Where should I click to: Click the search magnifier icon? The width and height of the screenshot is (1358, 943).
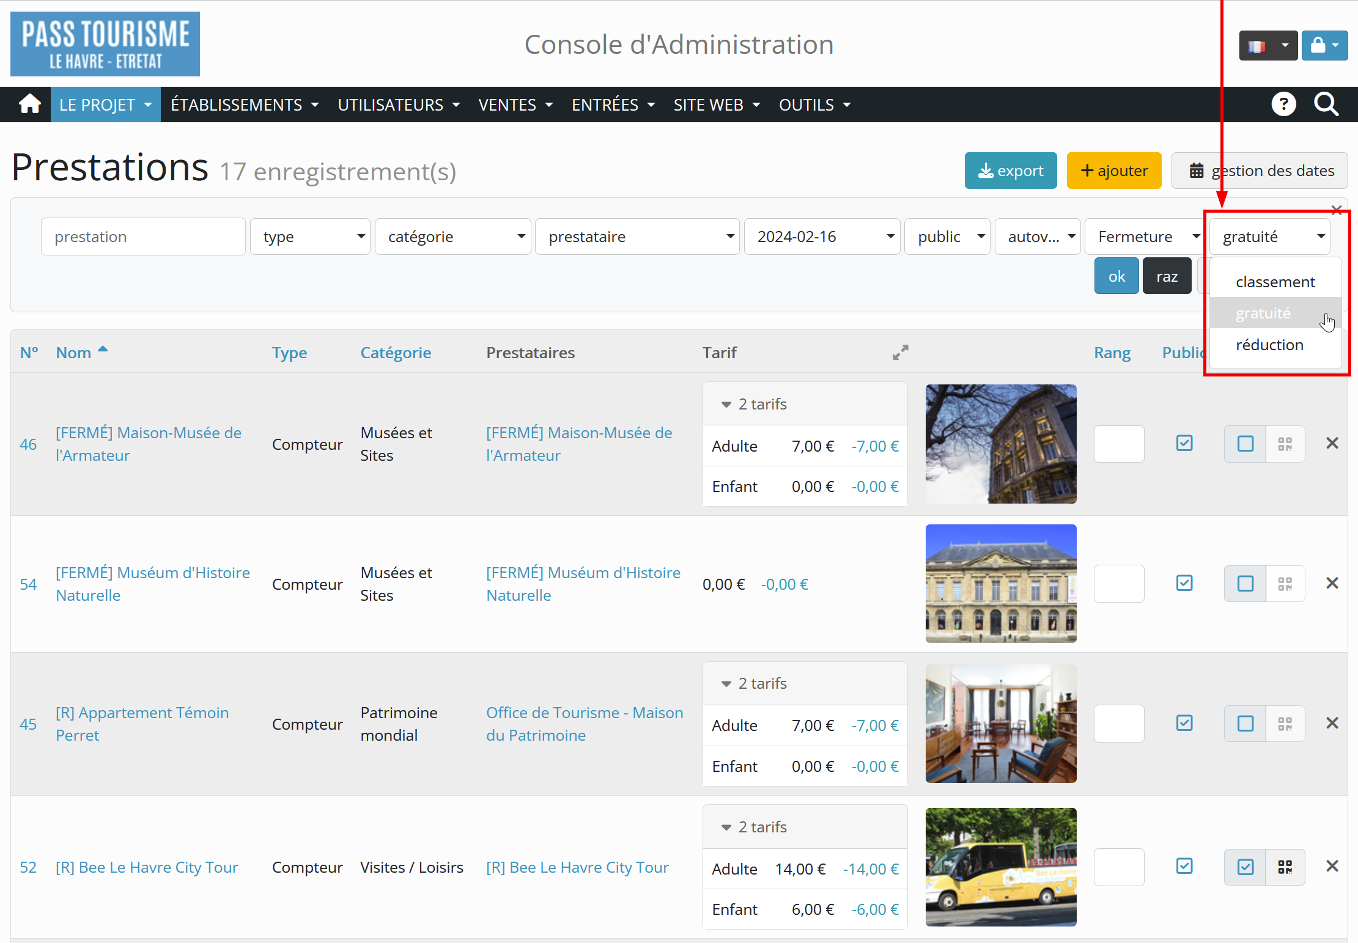1326,105
